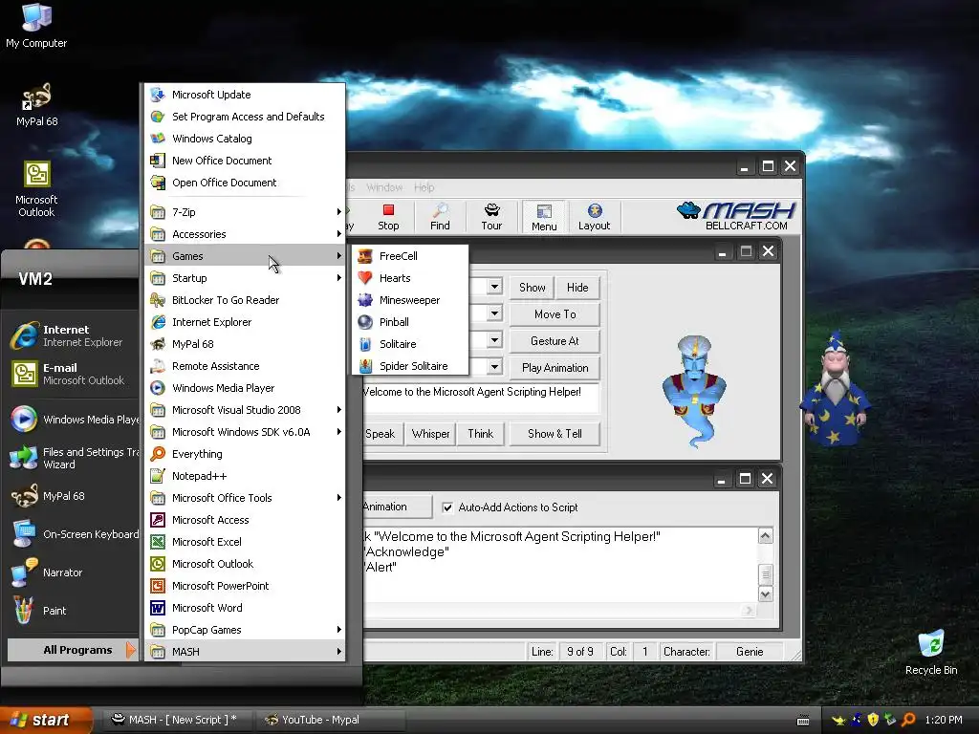Open the MASH program folder entry
This screenshot has height=734, width=979.
[x=245, y=652]
